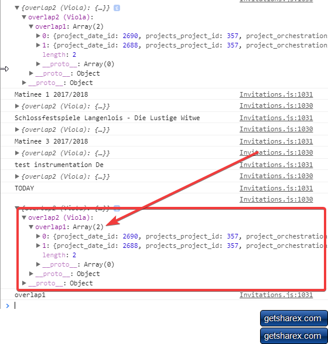Click the 'length: 2' property above the overlap1 log
The image size is (328, 344).
[59, 255]
